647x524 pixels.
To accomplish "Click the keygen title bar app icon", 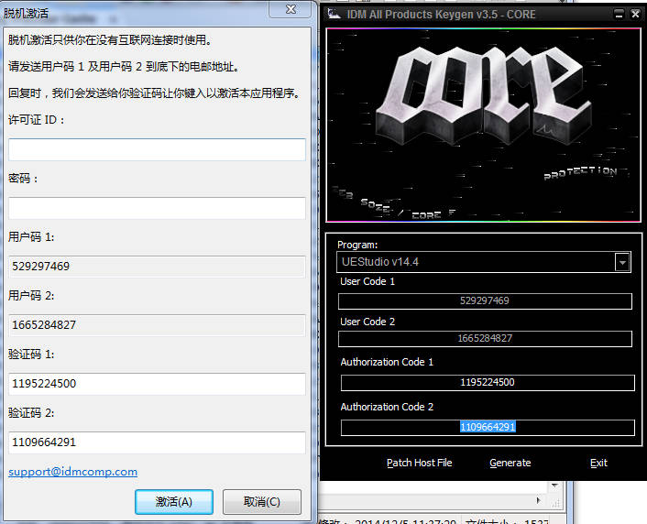I will (332, 14).
